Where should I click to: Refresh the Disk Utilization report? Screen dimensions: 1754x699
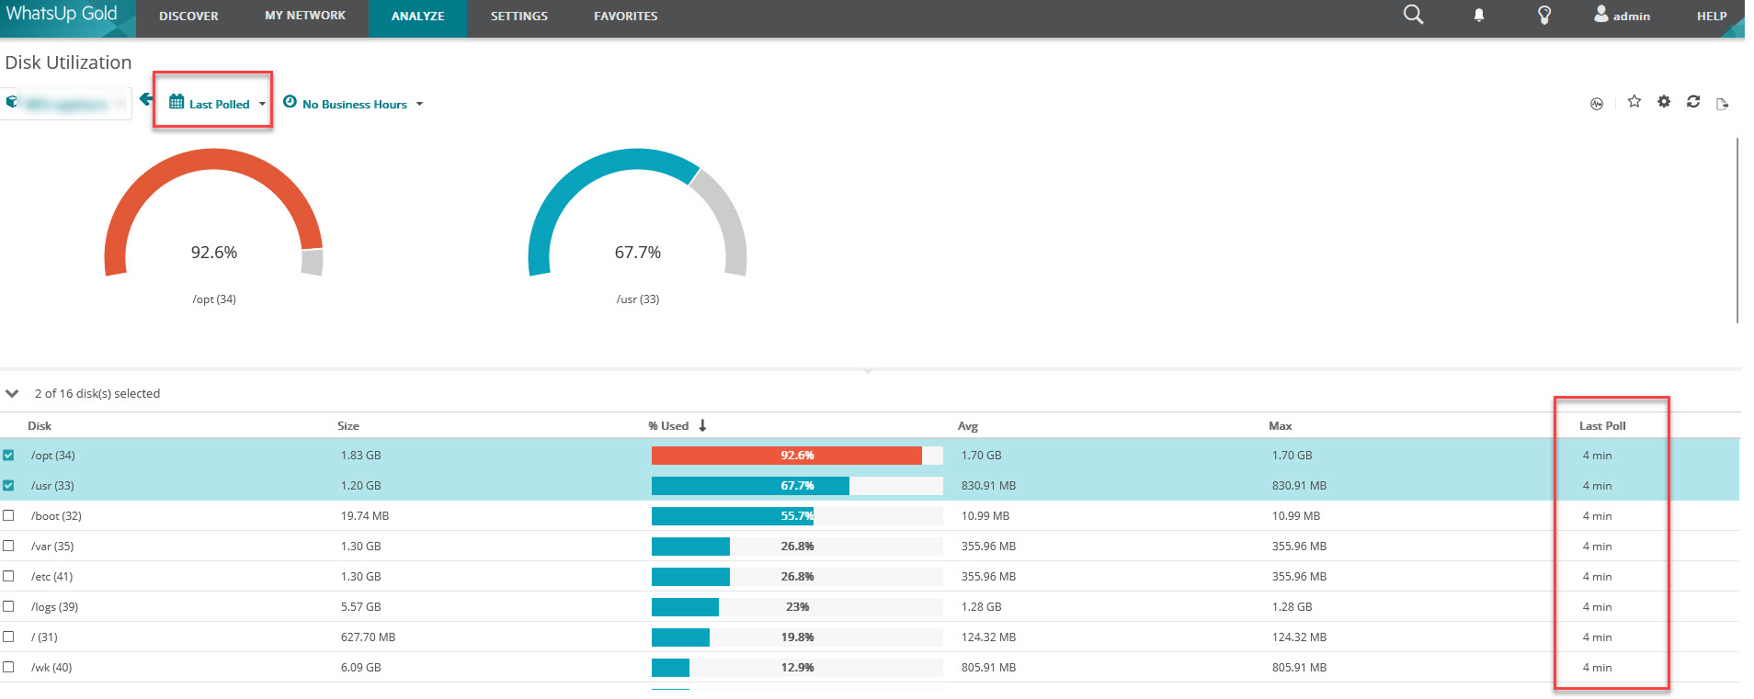pyautogui.click(x=1693, y=102)
